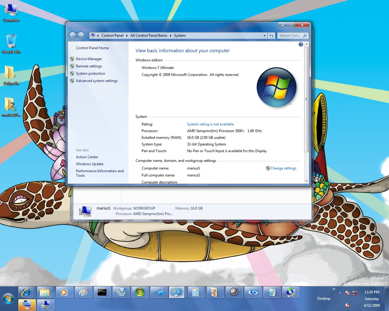The image size is (389, 311).
Task: Click System rating is not available
Action: 210,124
